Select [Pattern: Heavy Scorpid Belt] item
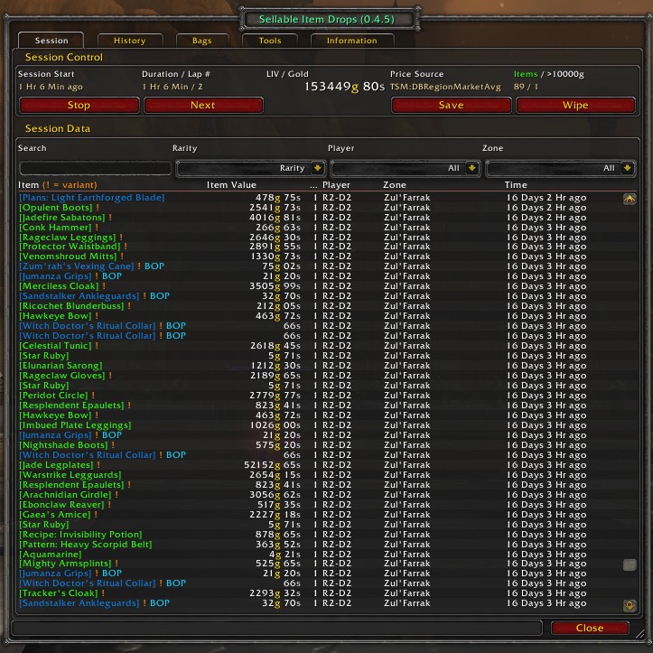Viewport: 653px width, 653px height. (86, 545)
